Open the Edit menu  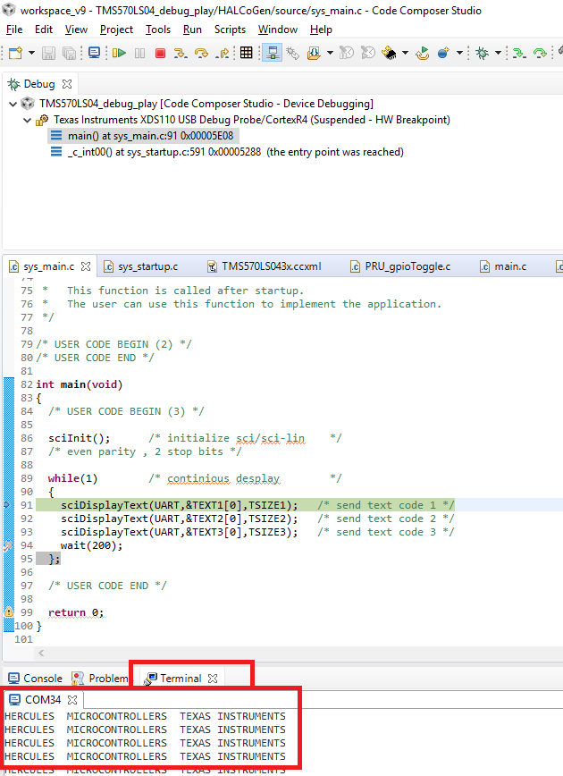click(44, 30)
